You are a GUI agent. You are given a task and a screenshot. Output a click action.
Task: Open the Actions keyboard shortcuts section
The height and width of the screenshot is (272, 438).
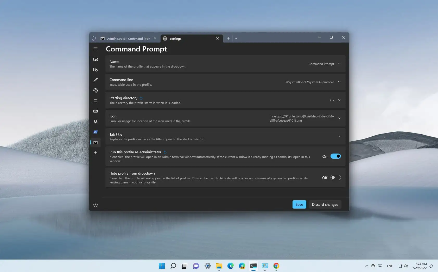click(96, 111)
